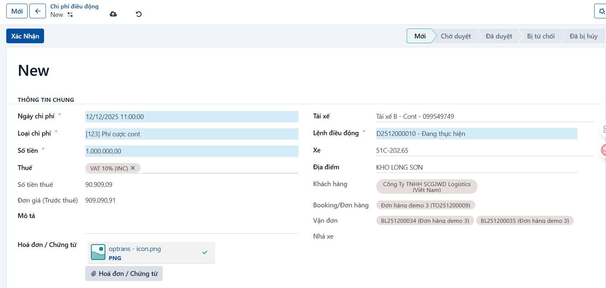The width and height of the screenshot is (606, 288).
Task: Click into the Mô tả description field
Action: pos(192,223)
